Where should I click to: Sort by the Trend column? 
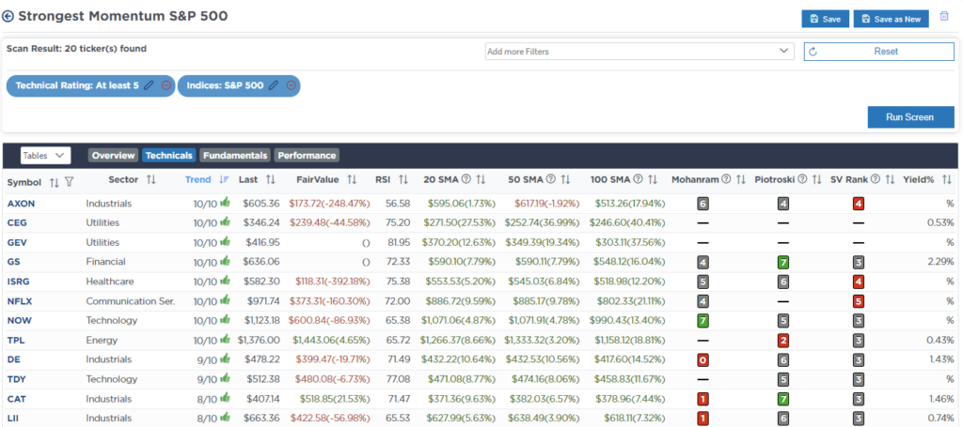(x=224, y=179)
